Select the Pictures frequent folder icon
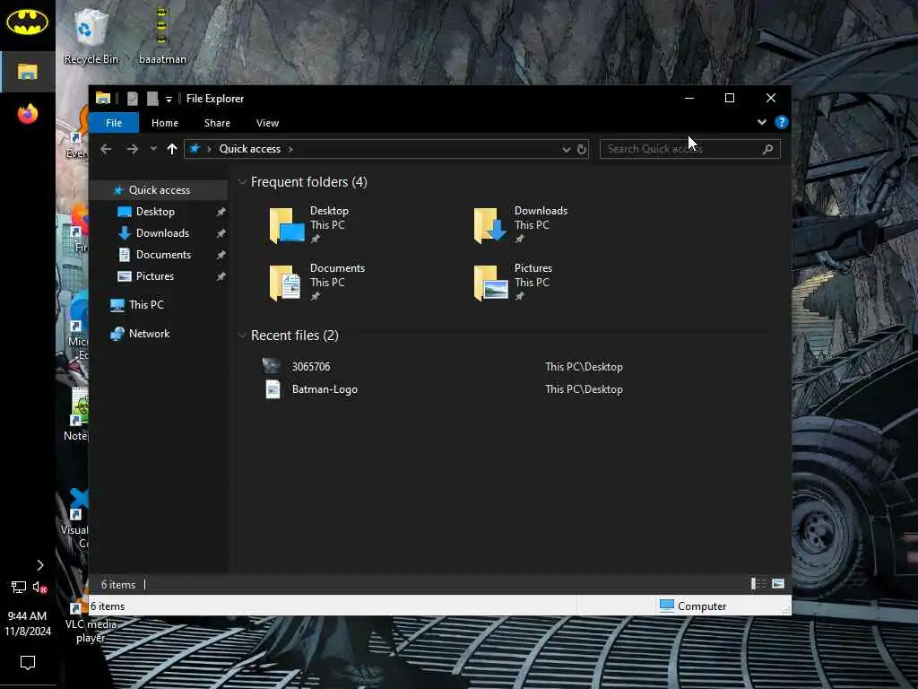Viewport: 918px width, 689px height. pyautogui.click(x=490, y=282)
